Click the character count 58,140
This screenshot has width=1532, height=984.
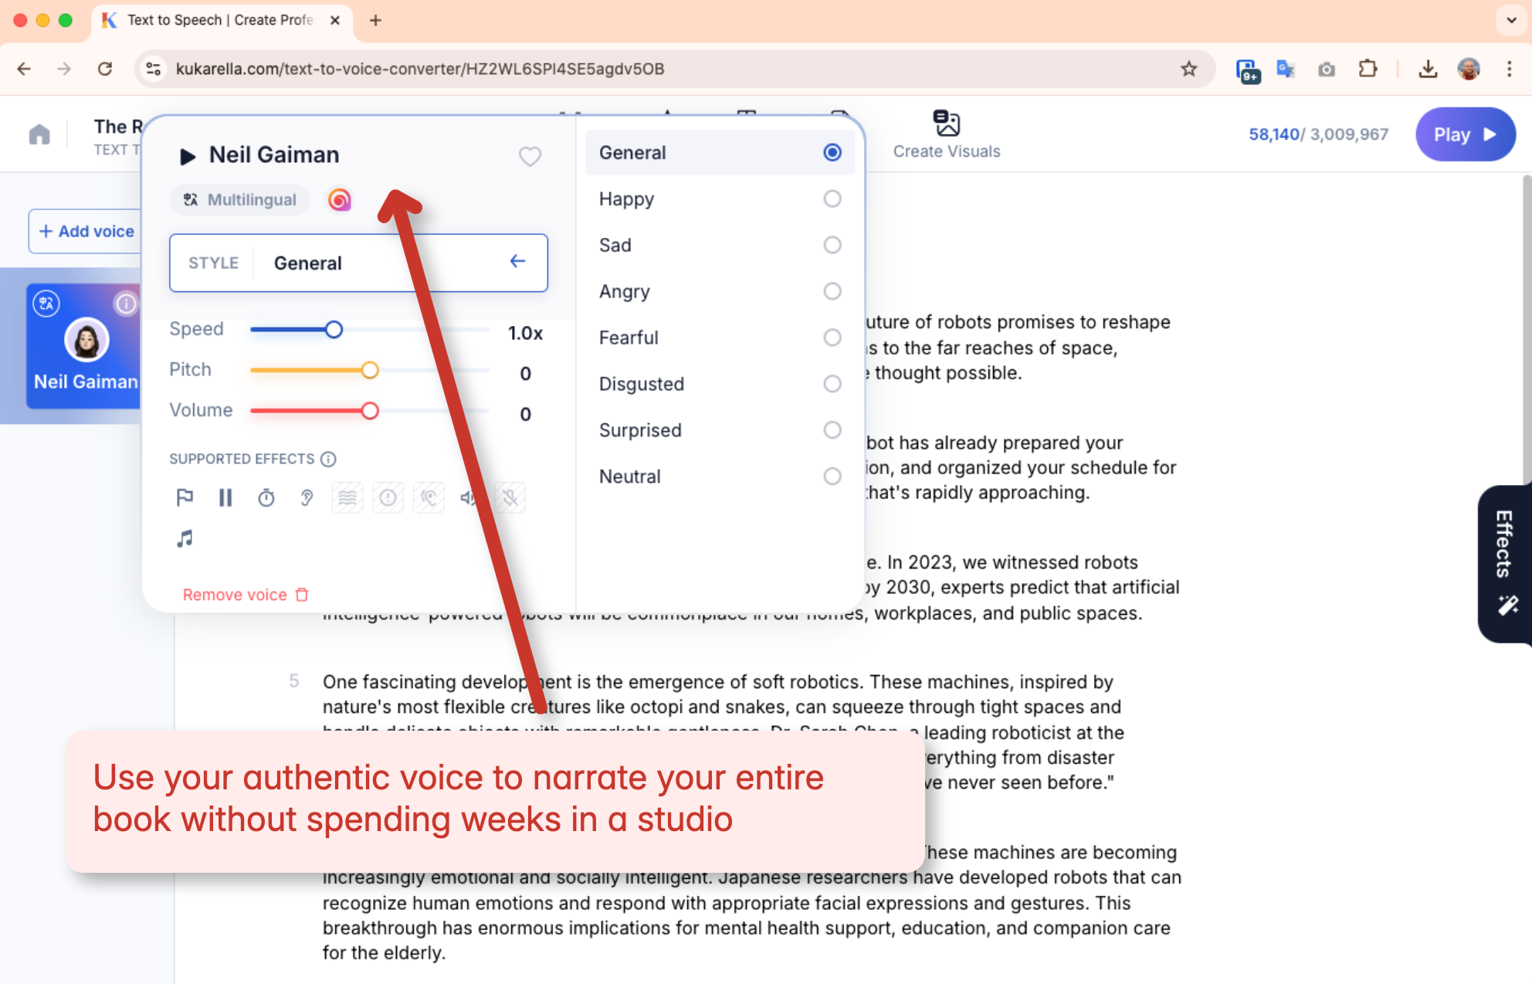click(1274, 134)
